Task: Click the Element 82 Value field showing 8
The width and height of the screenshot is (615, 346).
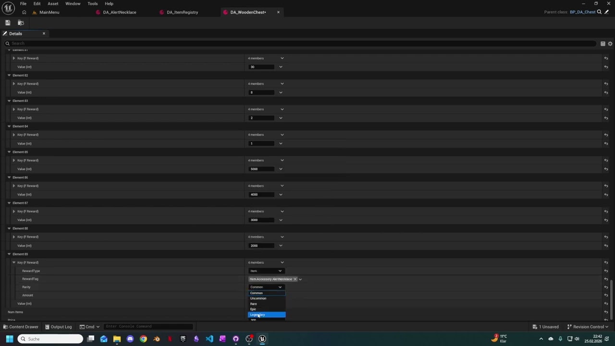Action: point(262,92)
